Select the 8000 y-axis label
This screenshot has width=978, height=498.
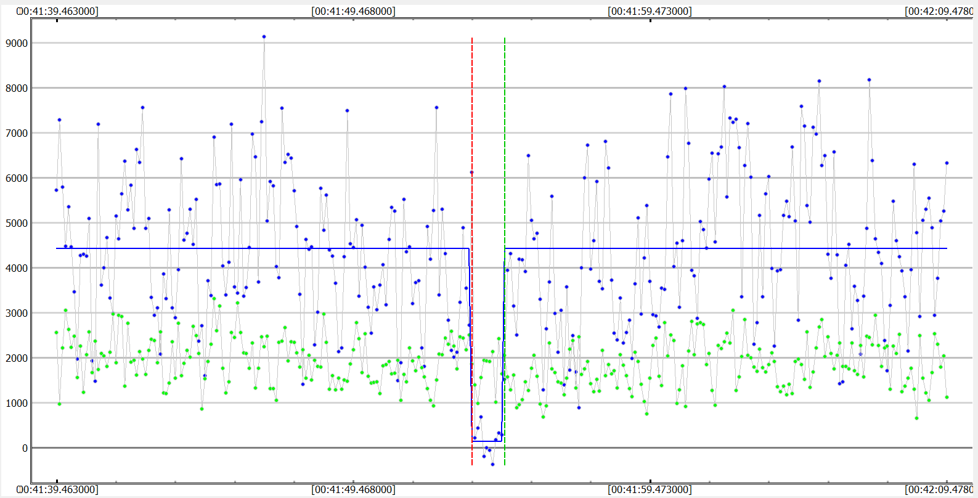pos(17,89)
